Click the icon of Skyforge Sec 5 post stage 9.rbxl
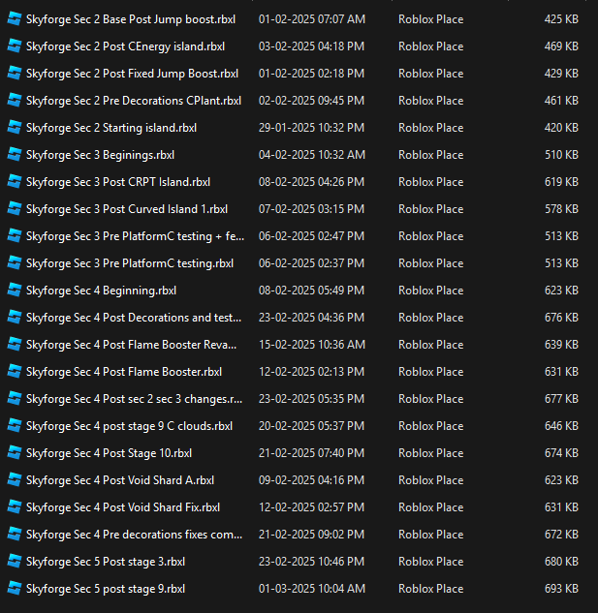Viewport: 598px width, 613px height. point(15,589)
